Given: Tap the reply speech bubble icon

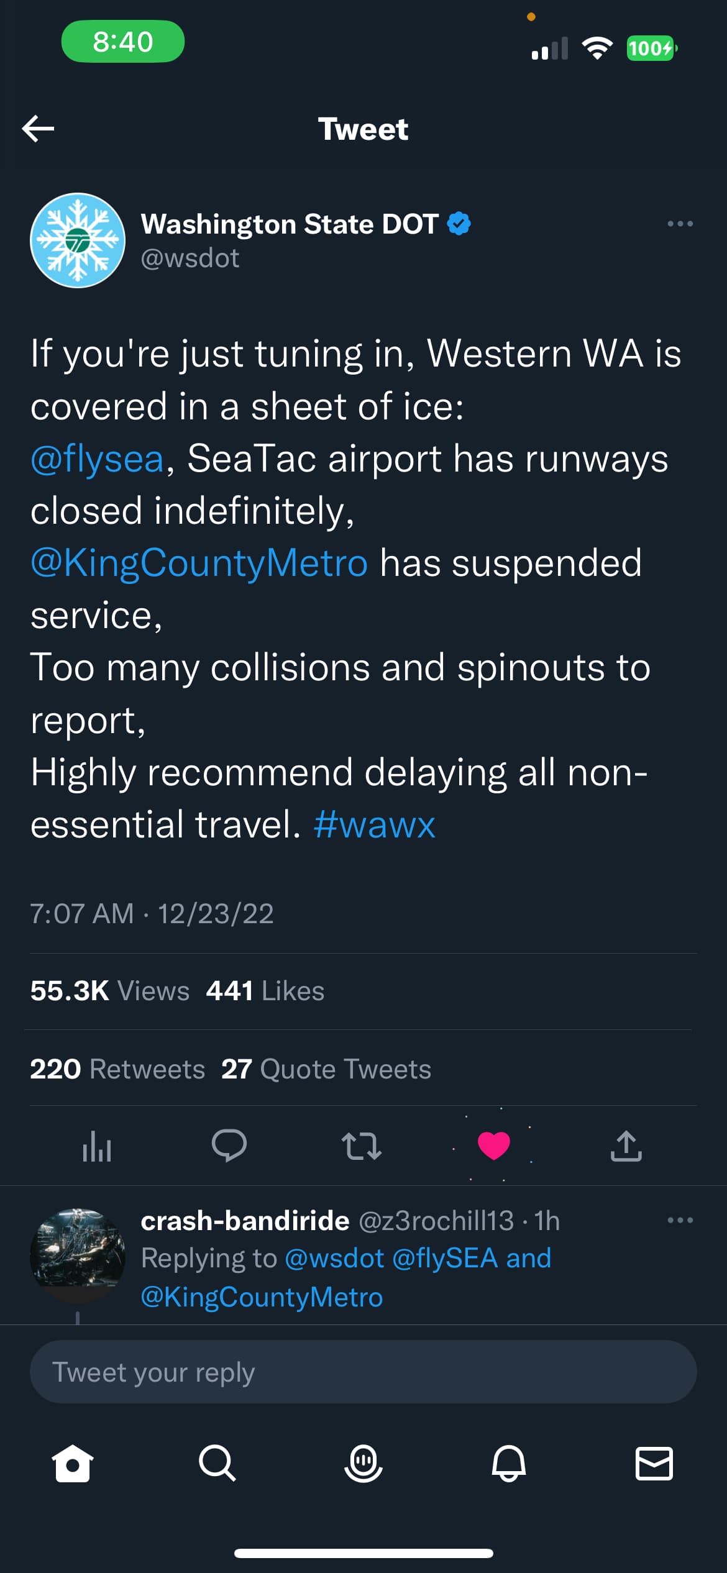Looking at the screenshot, I should (x=229, y=1145).
